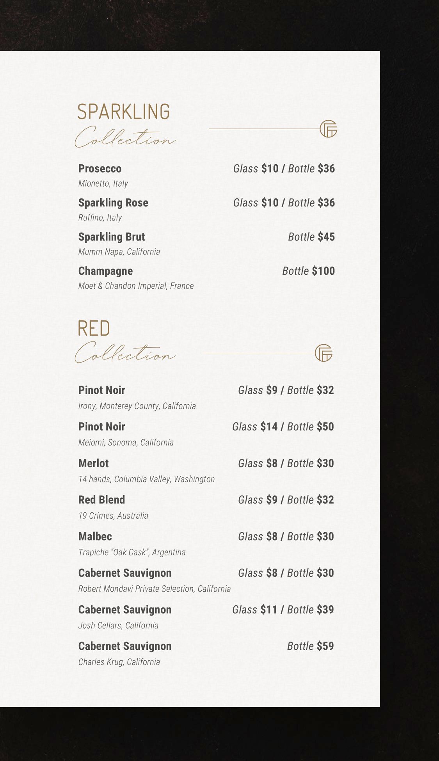Click the Moet & Chandon Imperial description
This screenshot has height=761, width=439.
[136, 286]
